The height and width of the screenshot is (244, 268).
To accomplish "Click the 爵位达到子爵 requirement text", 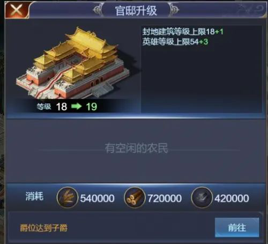I will click(x=44, y=228).
